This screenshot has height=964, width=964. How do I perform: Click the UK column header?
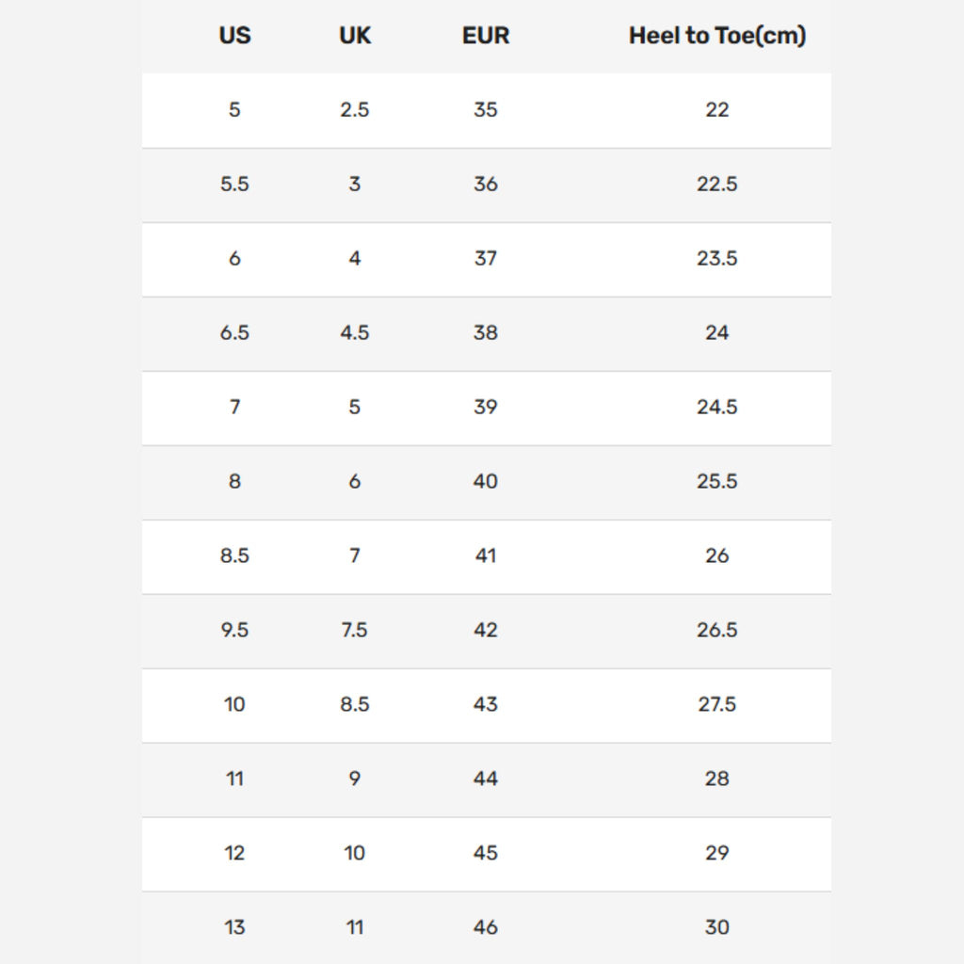[x=355, y=36]
